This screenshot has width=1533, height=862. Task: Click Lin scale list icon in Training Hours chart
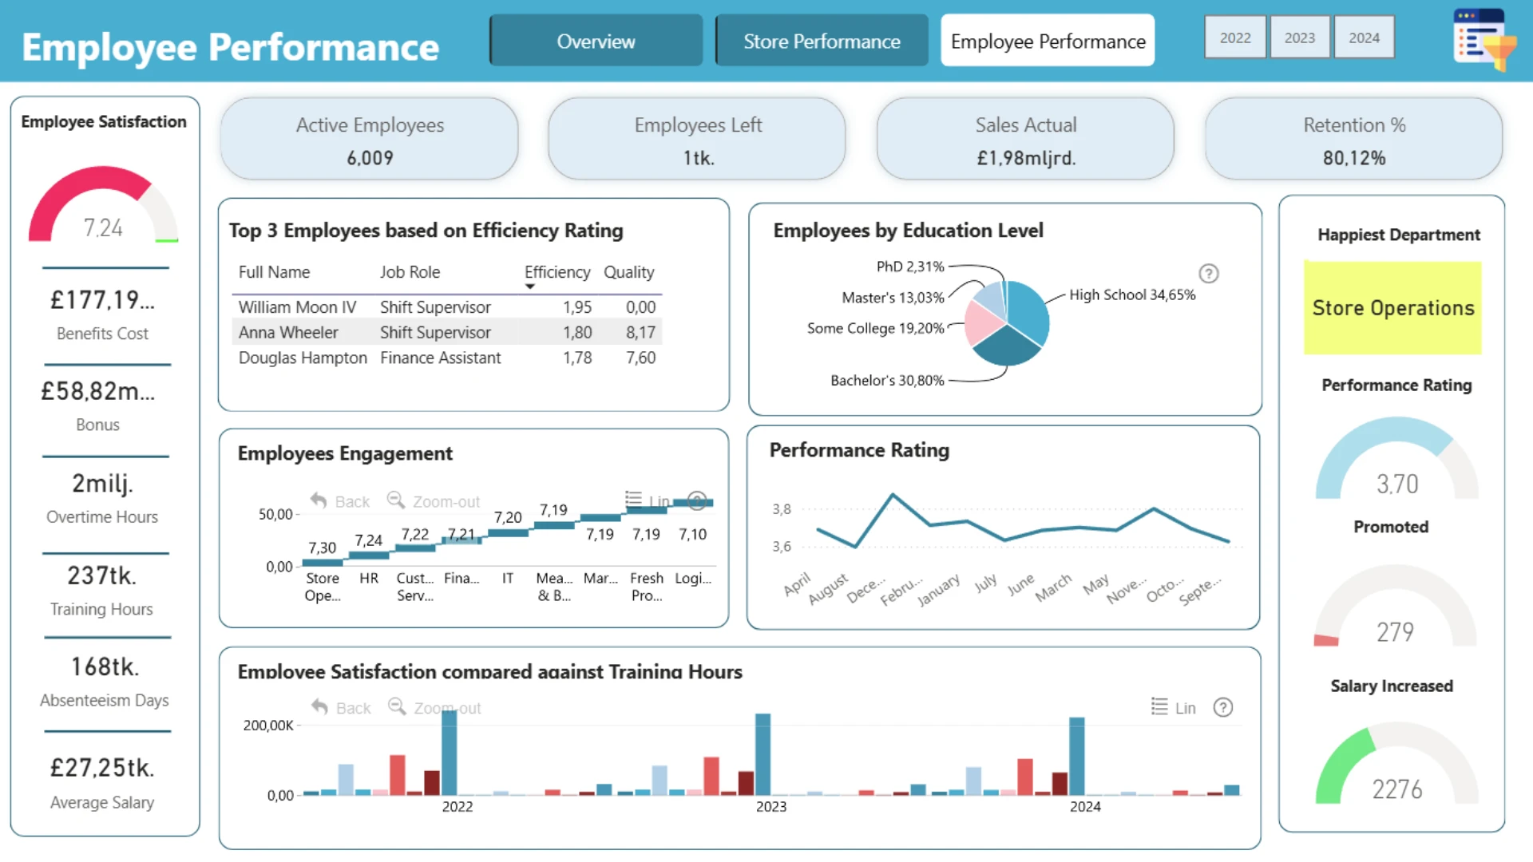tap(1159, 707)
